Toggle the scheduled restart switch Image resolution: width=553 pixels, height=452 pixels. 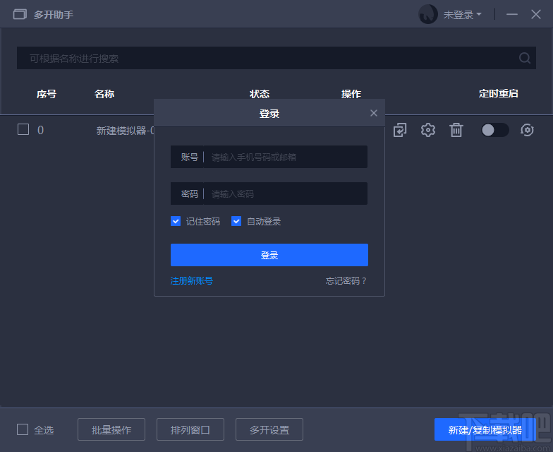(495, 130)
